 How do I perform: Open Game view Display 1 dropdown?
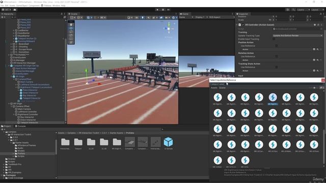[x=201, y=17]
